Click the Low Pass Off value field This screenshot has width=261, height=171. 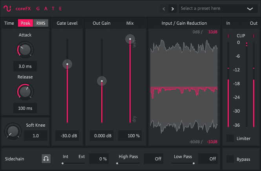coord(208,159)
